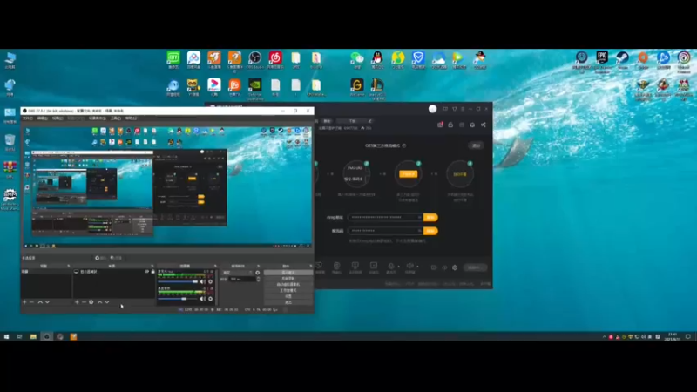The height and width of the screenshot is (392, 697).
Task: Open settings gear of the top audio mixer track
Action: (210, 281)
